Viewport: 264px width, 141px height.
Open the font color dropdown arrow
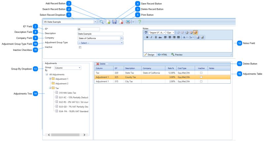[x=187, y=37]
